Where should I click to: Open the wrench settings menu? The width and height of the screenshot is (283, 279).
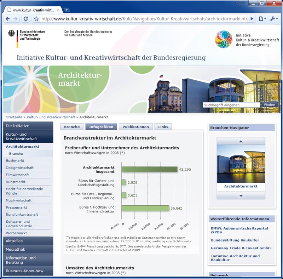pos(274,19)
